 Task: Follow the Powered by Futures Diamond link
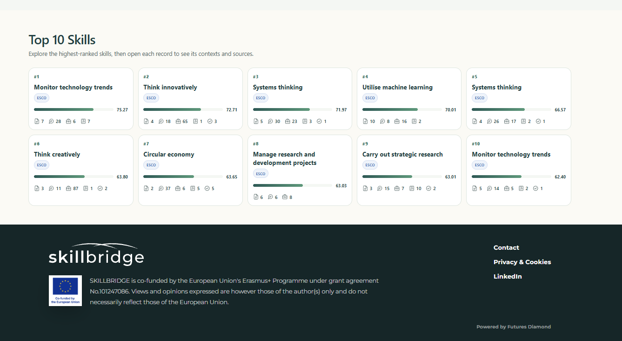(514, 327)
